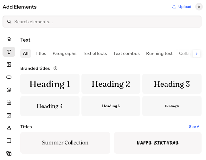Screen dimensions: 206x160
Task: Switch to the Text combos tab
Action: tap(126, 53)
